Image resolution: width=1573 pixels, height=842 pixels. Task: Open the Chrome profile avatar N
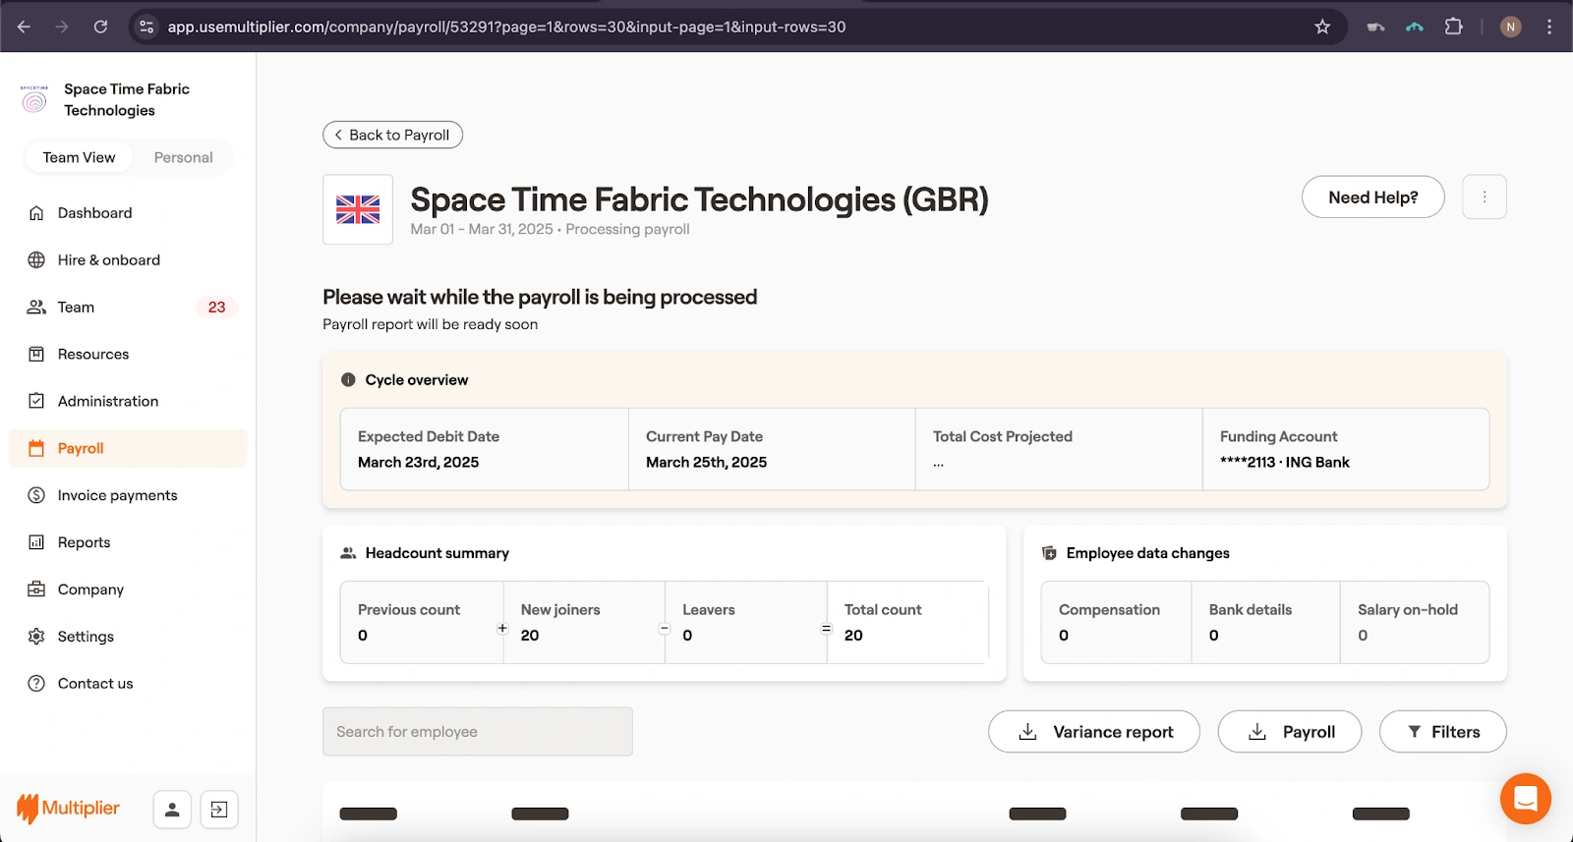[1511, 27]
